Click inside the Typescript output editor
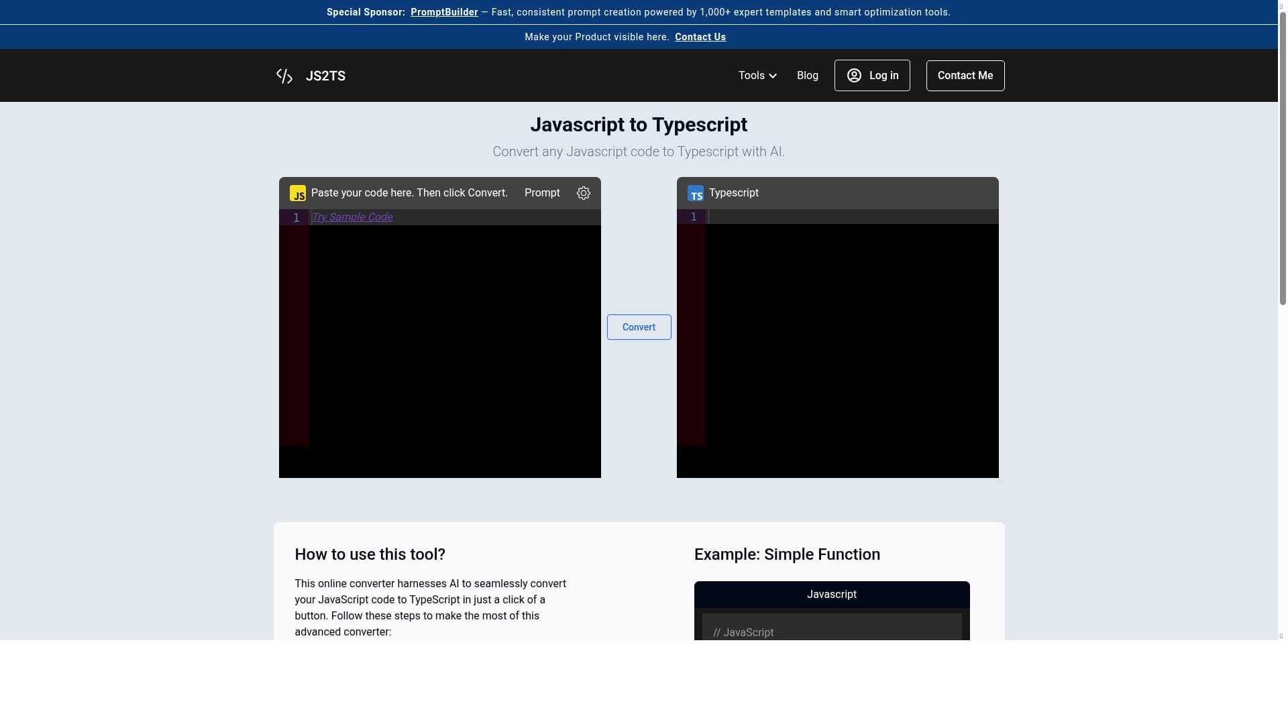 [x=852, y=335]
